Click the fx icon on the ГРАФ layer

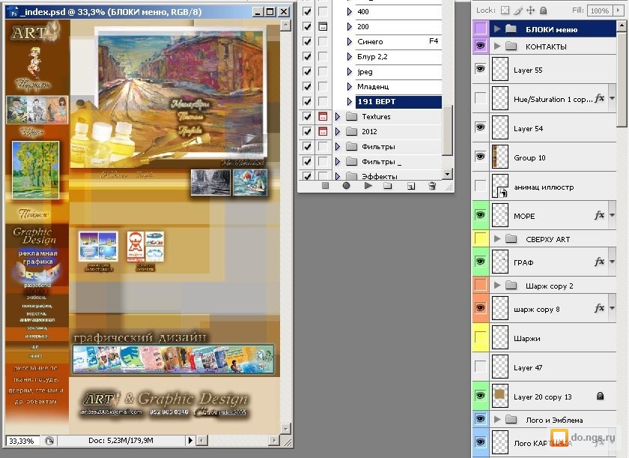[599, 262]
